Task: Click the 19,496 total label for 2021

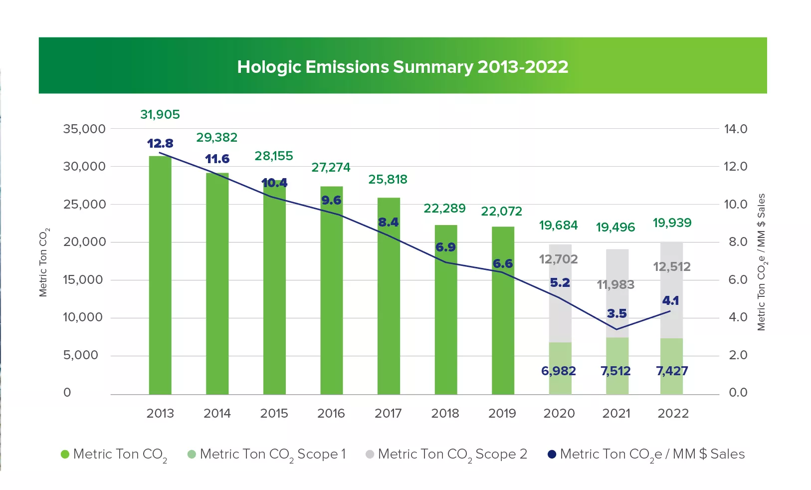Action: click(615, 228)
